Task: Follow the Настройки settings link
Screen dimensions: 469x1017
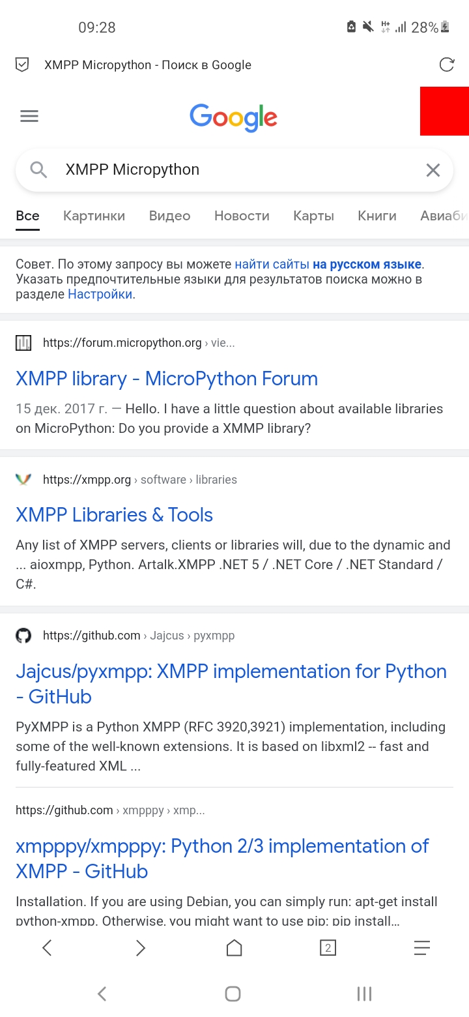Action: pyautogui.click(x=100, y=294)
